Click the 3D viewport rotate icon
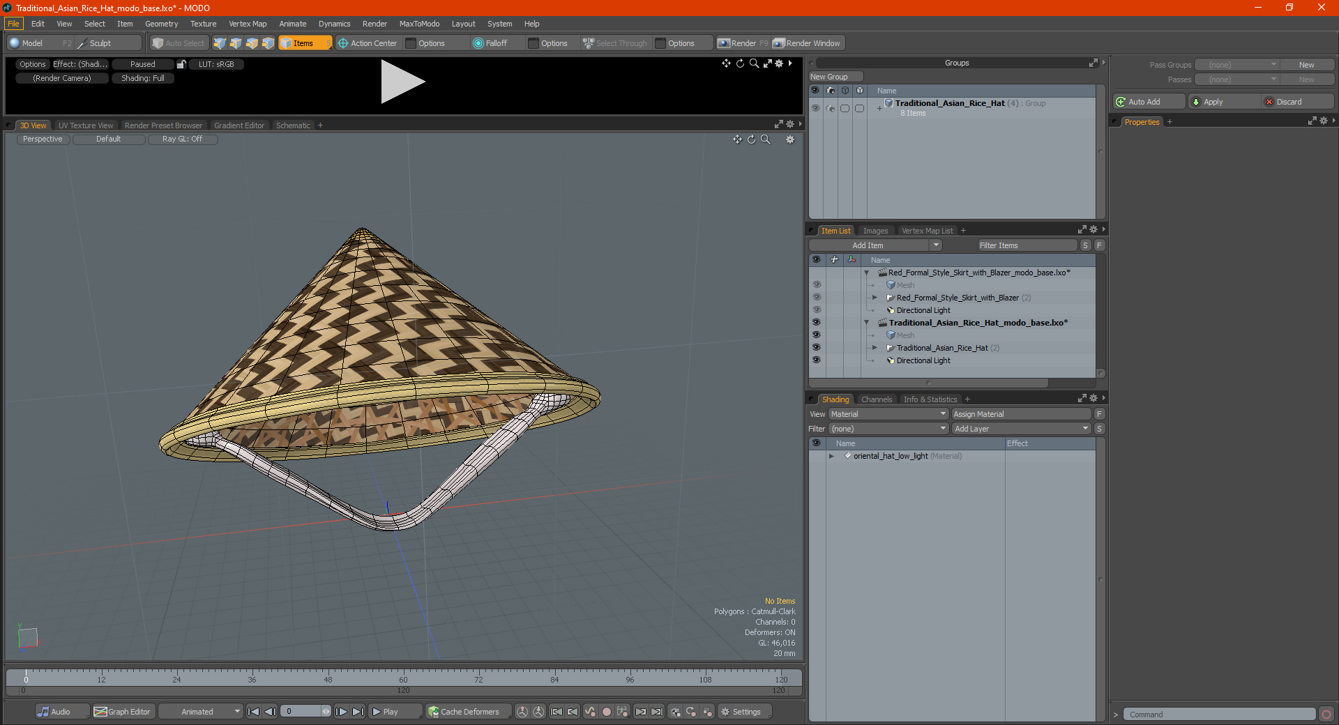Viewport: 1339px width, 725px height. point(751,139)
